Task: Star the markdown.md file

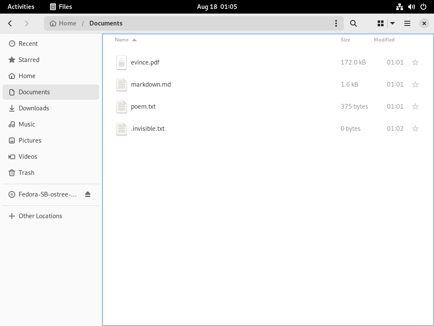Action: click(415, 84)
